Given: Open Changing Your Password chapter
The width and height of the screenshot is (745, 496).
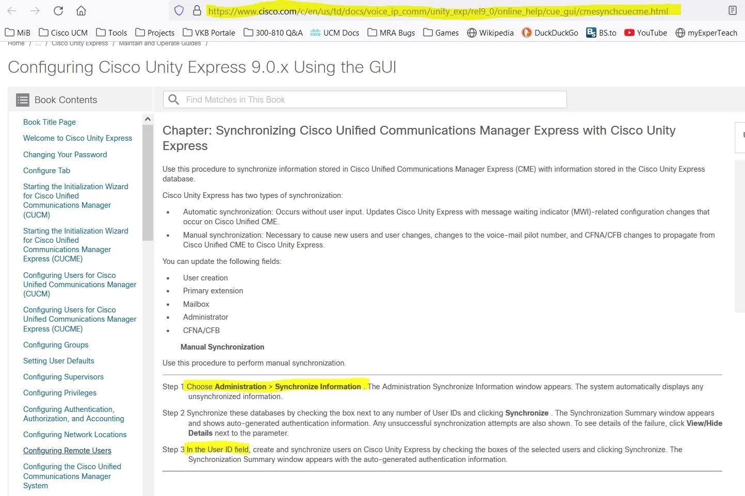Looking at the screenshot, I should (x=65, y=155).
